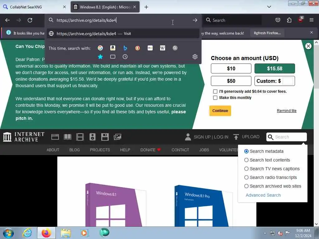Close the donation banner
This screenshot has width=319, height=239.
point(308,46)
